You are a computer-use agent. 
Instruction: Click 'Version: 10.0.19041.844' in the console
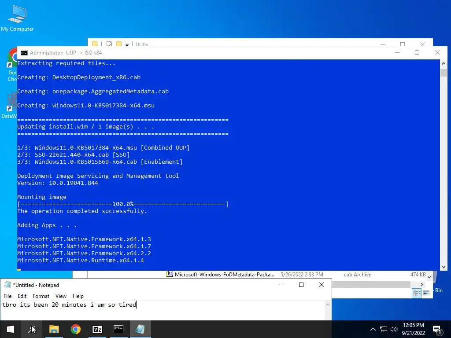(58, 183)
